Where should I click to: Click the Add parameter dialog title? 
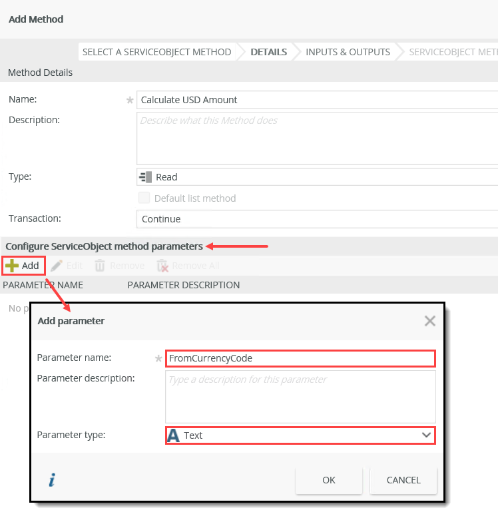[71, 321]
